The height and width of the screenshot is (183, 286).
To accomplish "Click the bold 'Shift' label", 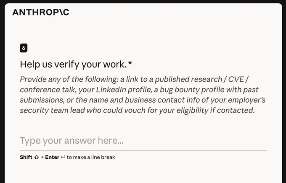I will 26,157.
